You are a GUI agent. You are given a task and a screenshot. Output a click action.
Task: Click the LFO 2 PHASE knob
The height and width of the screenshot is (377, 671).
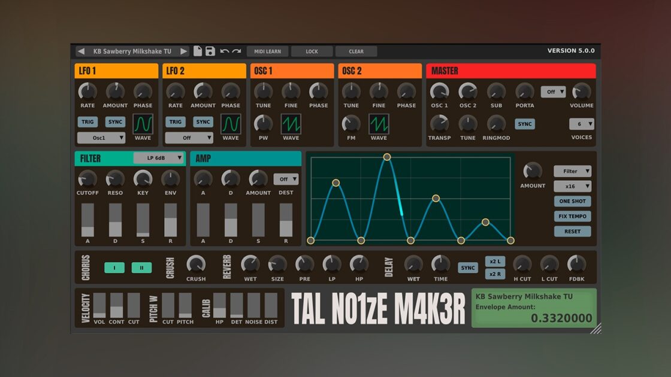coord(231,92)
